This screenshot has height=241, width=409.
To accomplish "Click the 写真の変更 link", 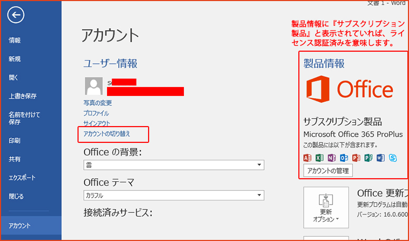I will [98, 103].
